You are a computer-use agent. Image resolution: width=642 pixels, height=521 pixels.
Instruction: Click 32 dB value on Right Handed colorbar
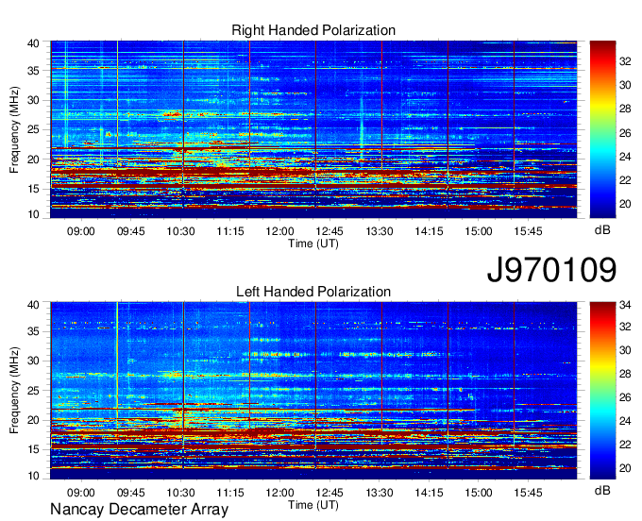tap(625, 61)
